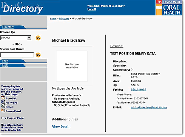The width and height of the screenshot is (185, 137).
Task: Open the Help sidebar tab
Action: click(5, 65)
